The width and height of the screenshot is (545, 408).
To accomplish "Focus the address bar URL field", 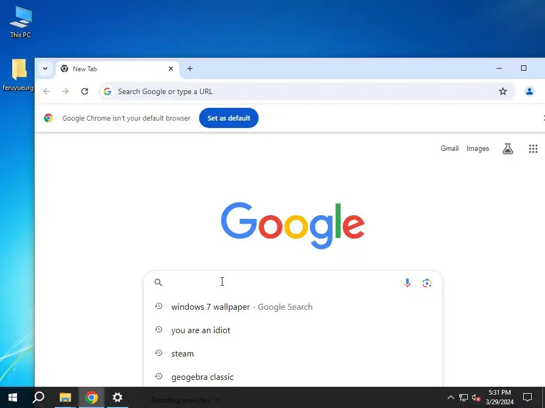I will (x=306, y=91).
